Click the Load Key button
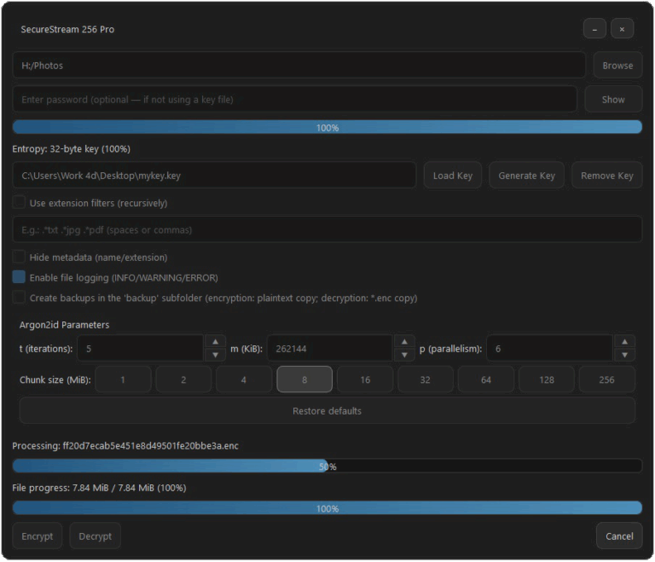 click(x=452, y=176)
